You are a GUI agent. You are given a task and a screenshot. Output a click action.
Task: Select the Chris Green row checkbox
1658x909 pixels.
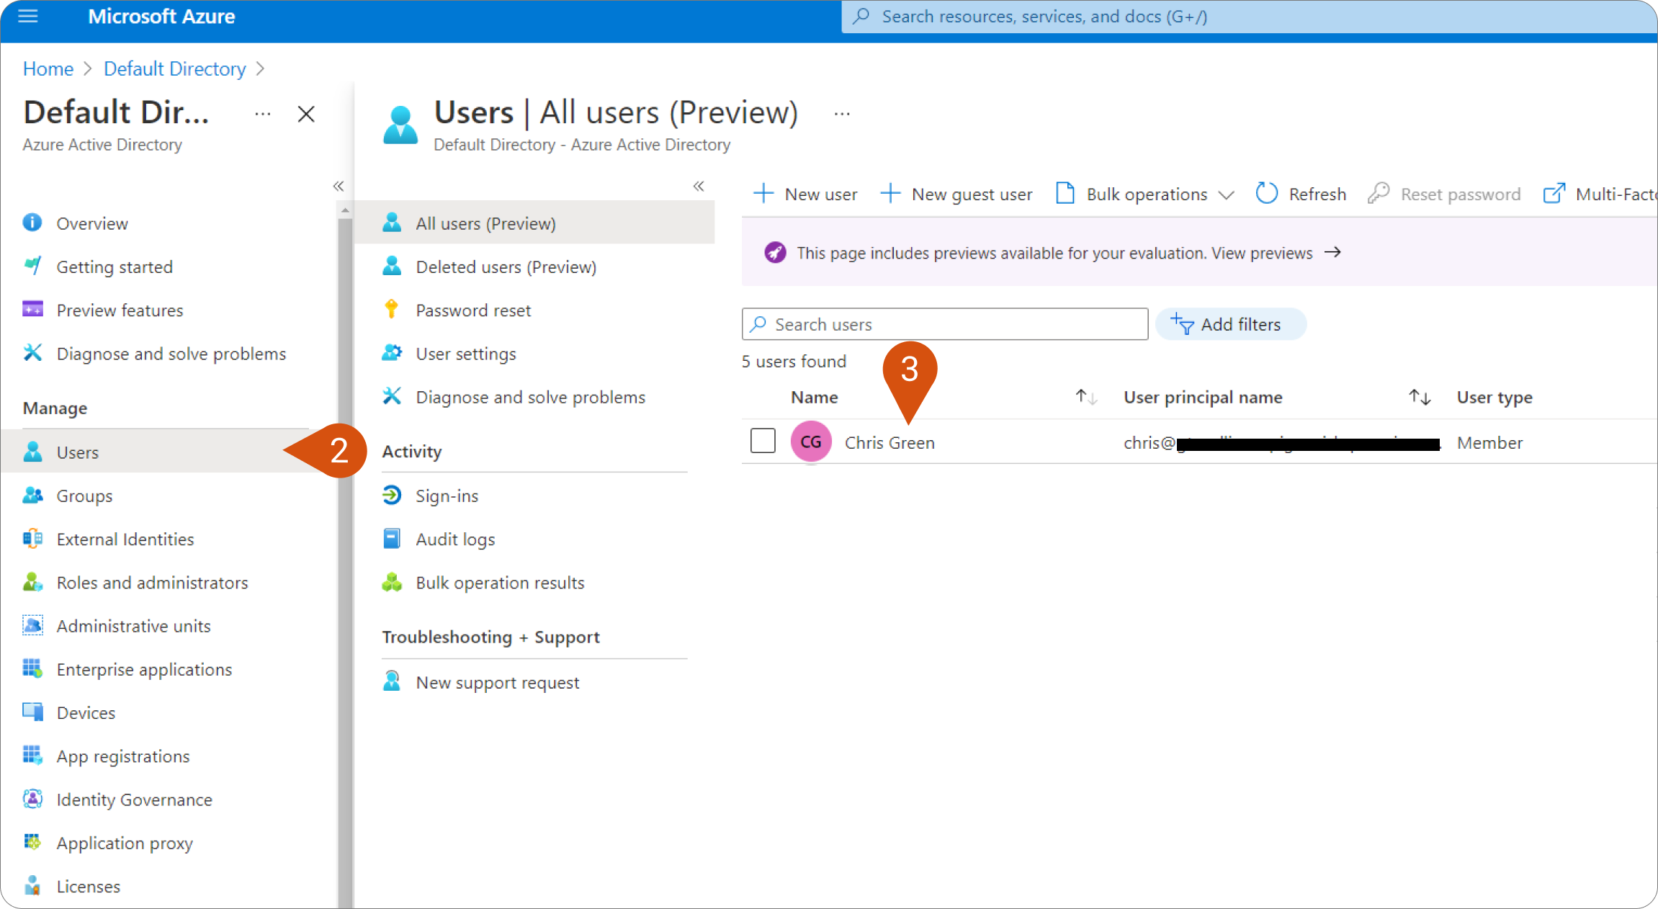(762, 441)
